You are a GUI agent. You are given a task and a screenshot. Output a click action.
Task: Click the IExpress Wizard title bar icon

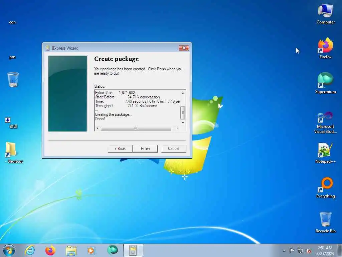[47, 48]
